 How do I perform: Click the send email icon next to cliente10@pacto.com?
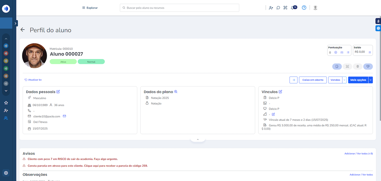(x=64, y=116)
